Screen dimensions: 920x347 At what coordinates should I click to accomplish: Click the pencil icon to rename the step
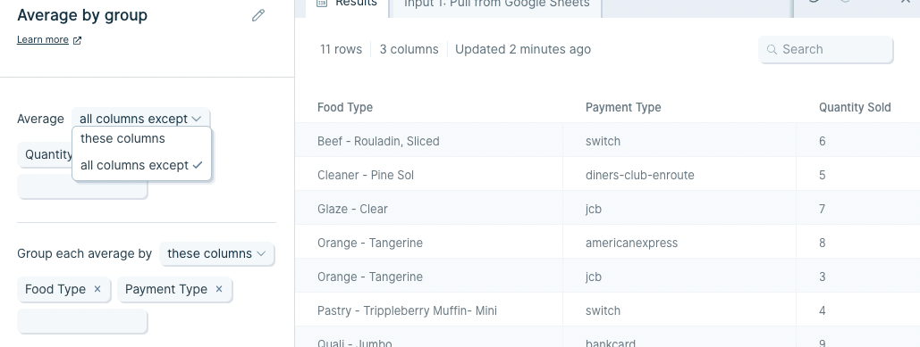(258, 15)
